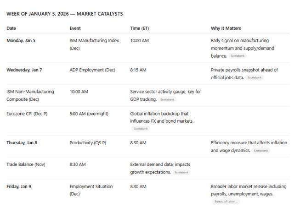The height and width of the screenshot is (218, 306).
Task: Click the Why It Matters header
Action: pos(226,28)
